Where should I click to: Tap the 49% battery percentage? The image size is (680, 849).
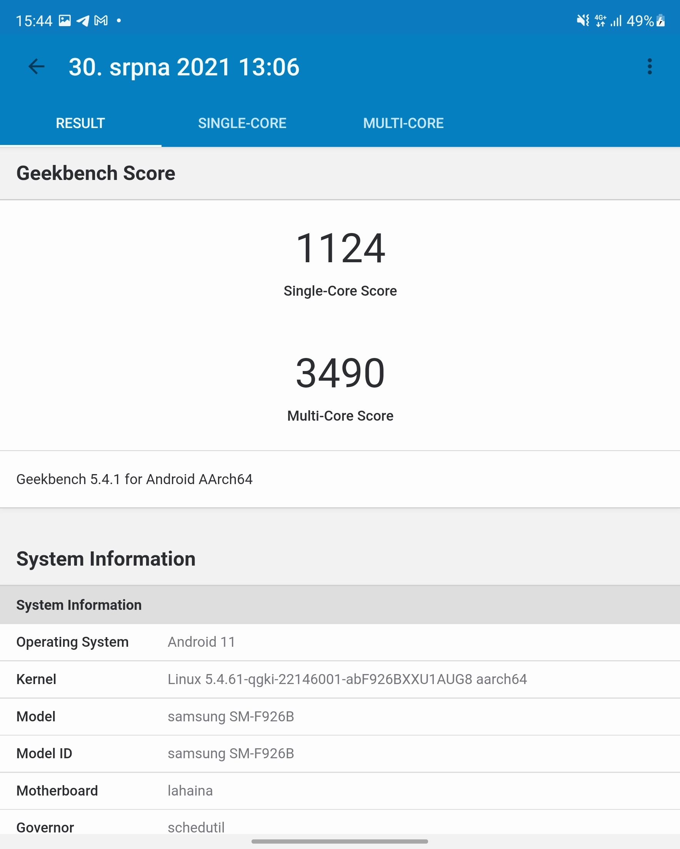coord(640,21)
